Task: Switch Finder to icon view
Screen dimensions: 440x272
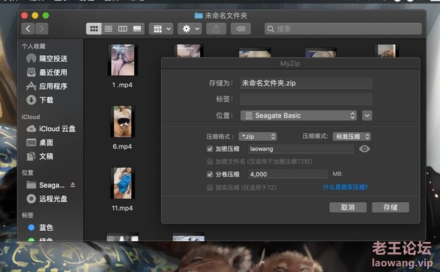Action: tap(93, 29)
